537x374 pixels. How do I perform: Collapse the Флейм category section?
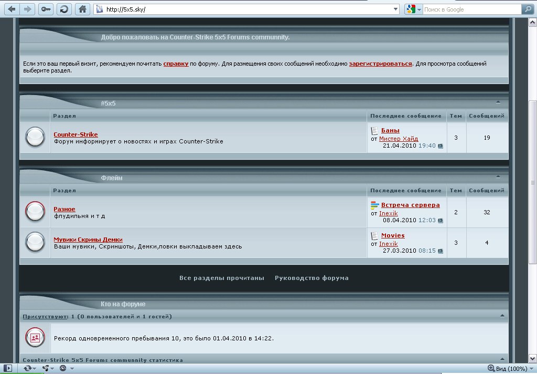[x=498, y=177]
